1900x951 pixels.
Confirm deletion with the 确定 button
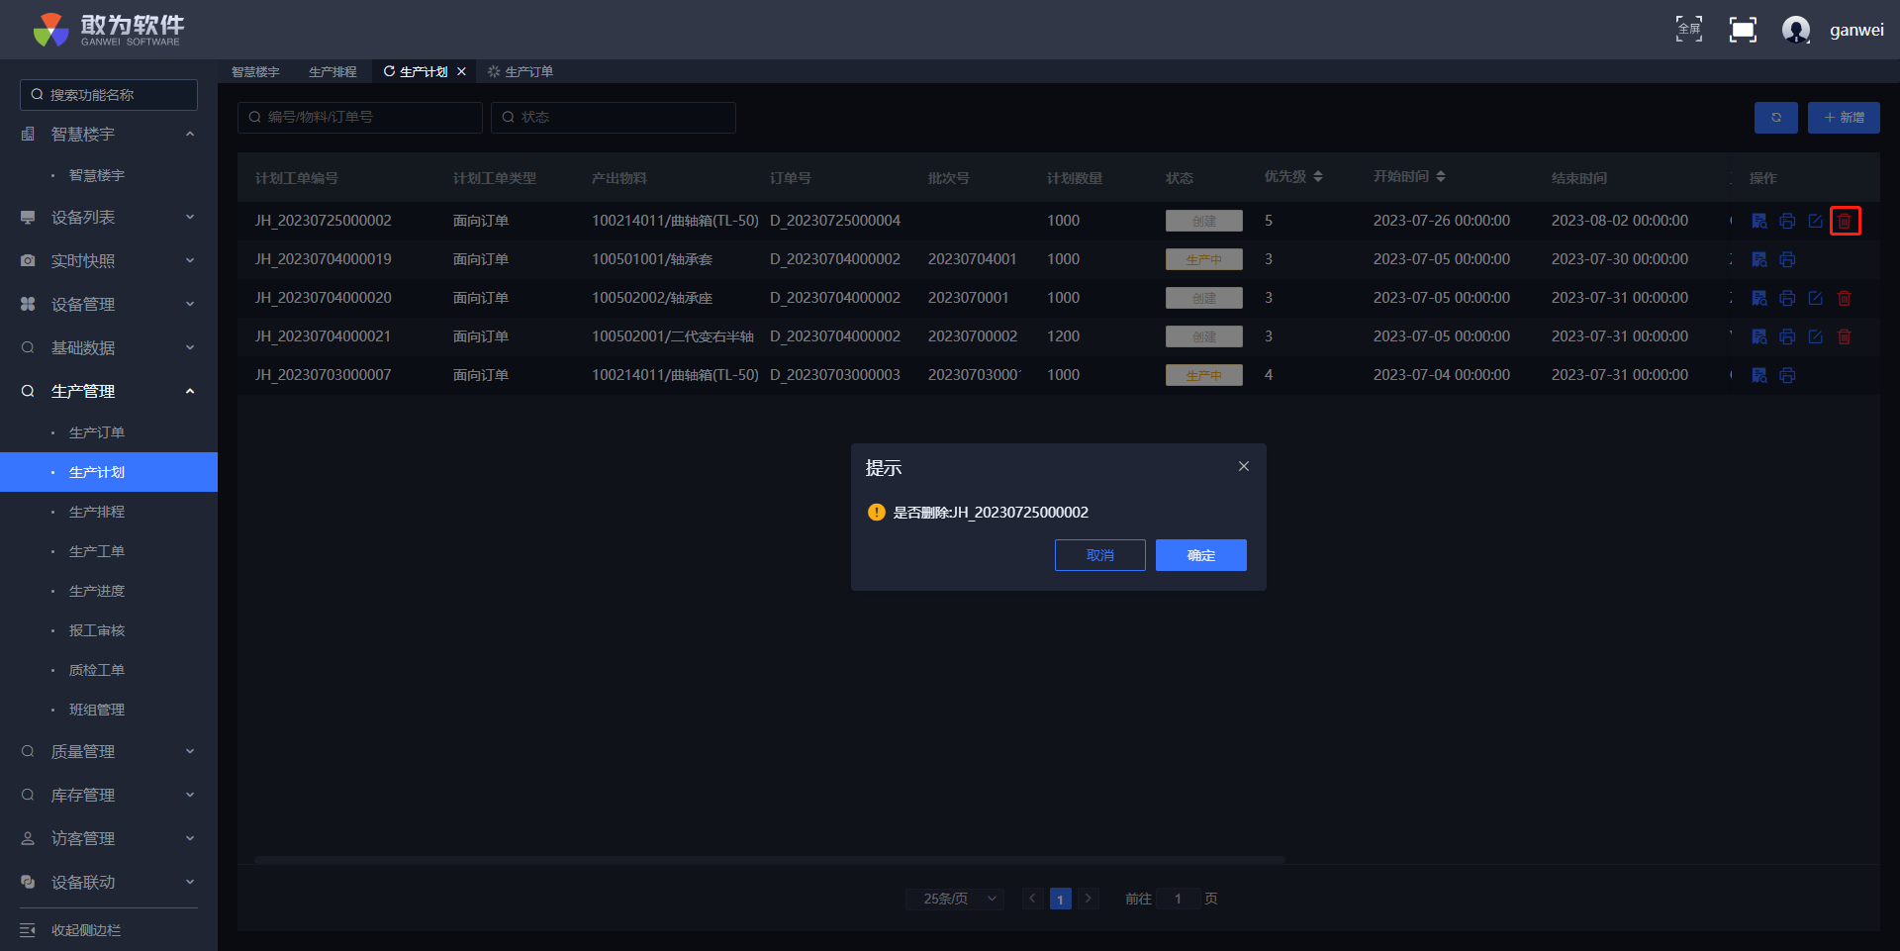pos(1200,555)
